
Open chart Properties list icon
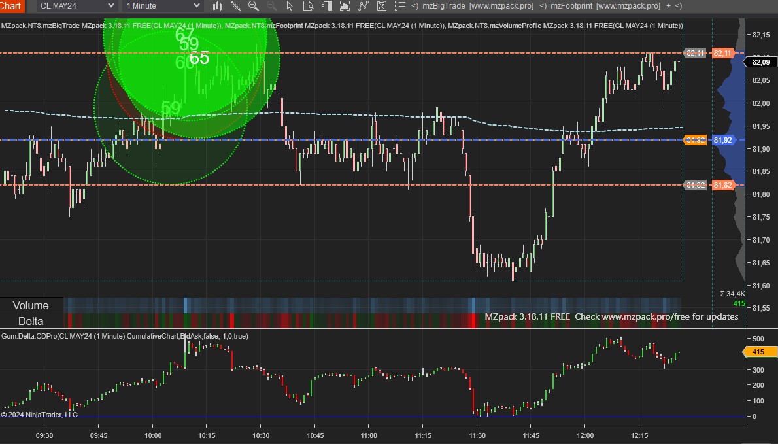tap(400, 6)
